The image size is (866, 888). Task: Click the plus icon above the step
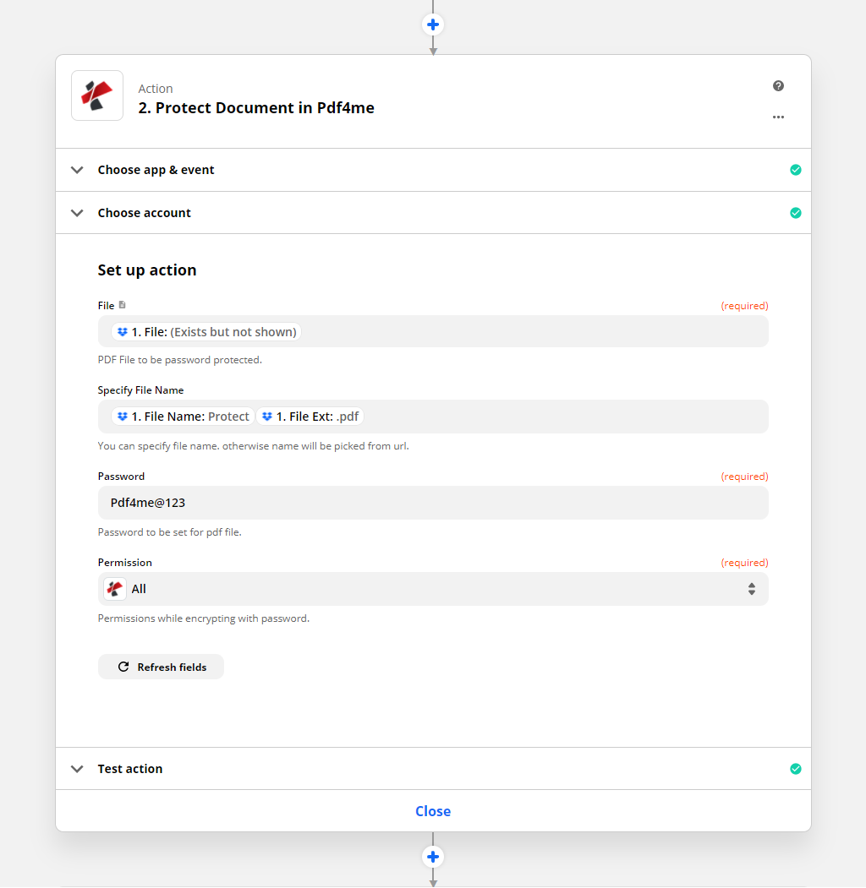pos(432,24)
